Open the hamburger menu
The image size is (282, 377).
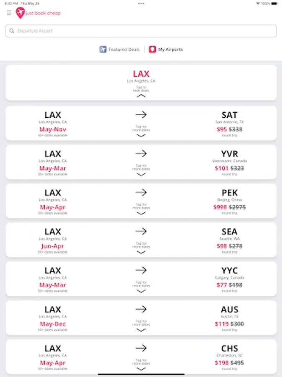click(9, 13)
